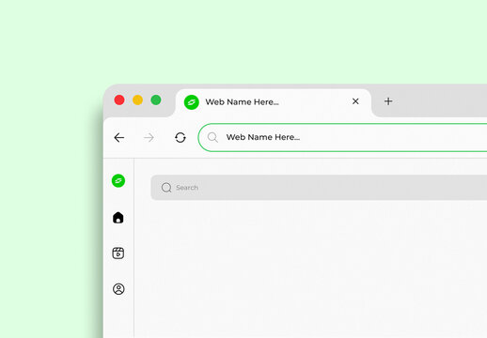Close the Web Name Here tab

pyautogui.click(x=355, y=101)
